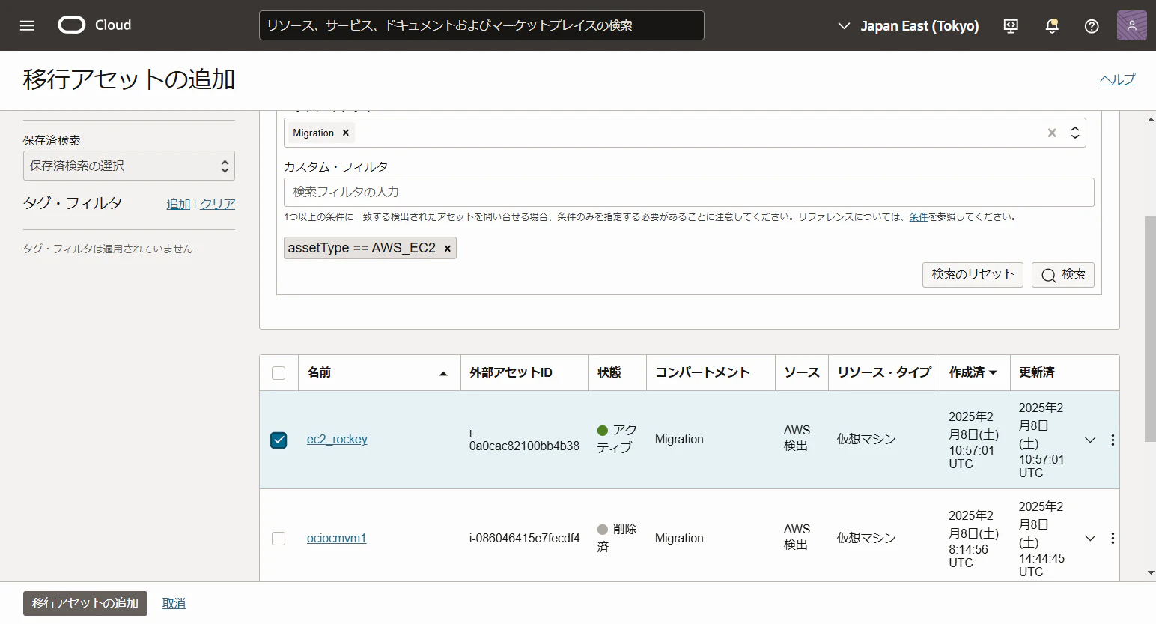Open the actions menu for ec2_rockey
Viewport: 1156px width, 624px height.
pos(1113,440)
